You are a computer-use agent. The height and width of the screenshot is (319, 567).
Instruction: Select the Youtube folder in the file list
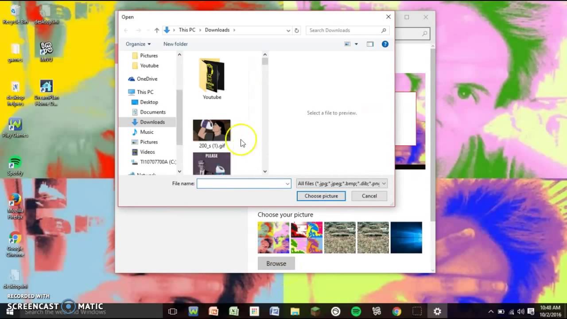point(212,79)
